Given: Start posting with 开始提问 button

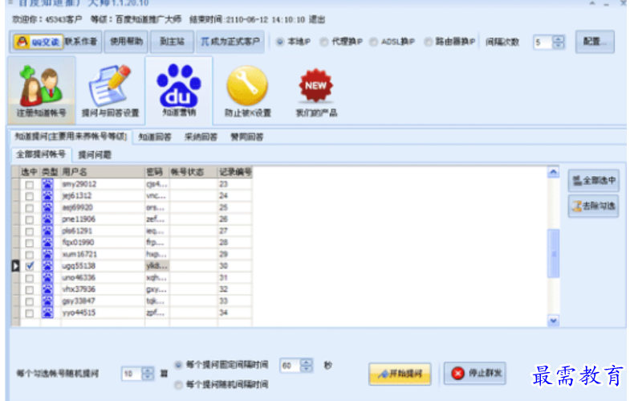Looking at the screenshot, I should pyautogui.click(x=400, y=374).
